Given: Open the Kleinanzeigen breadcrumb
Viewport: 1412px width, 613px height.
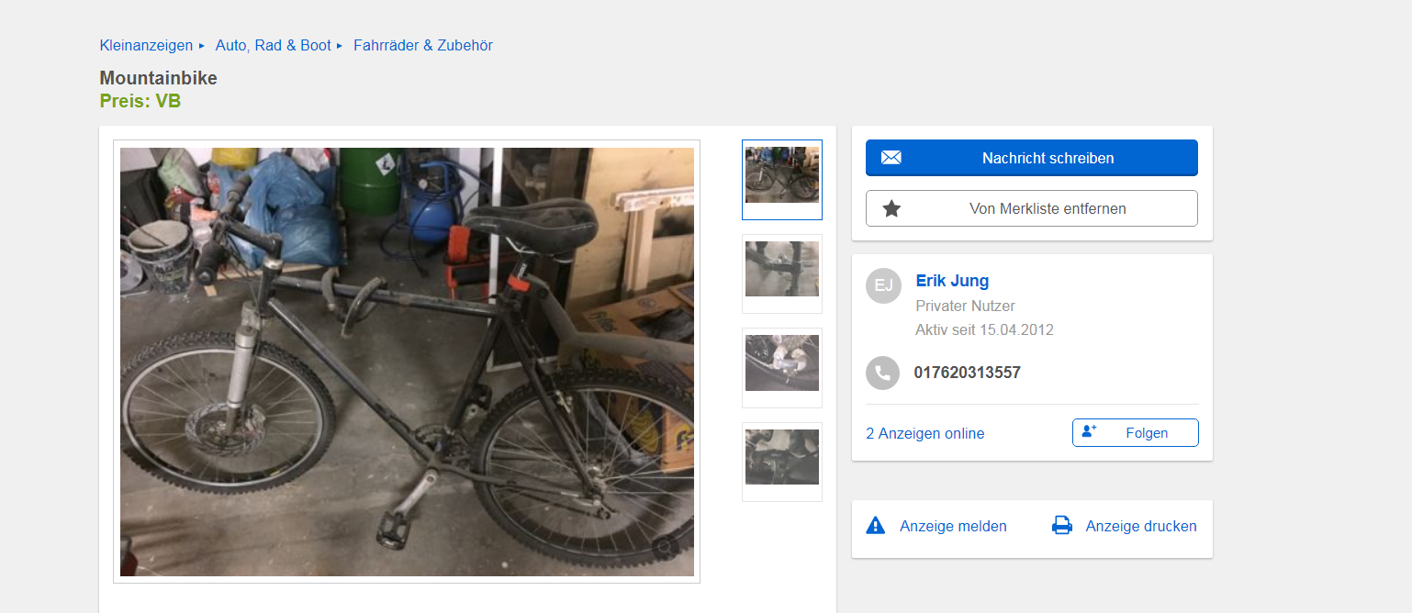Looking at the screenshot, I should (146, 45).
